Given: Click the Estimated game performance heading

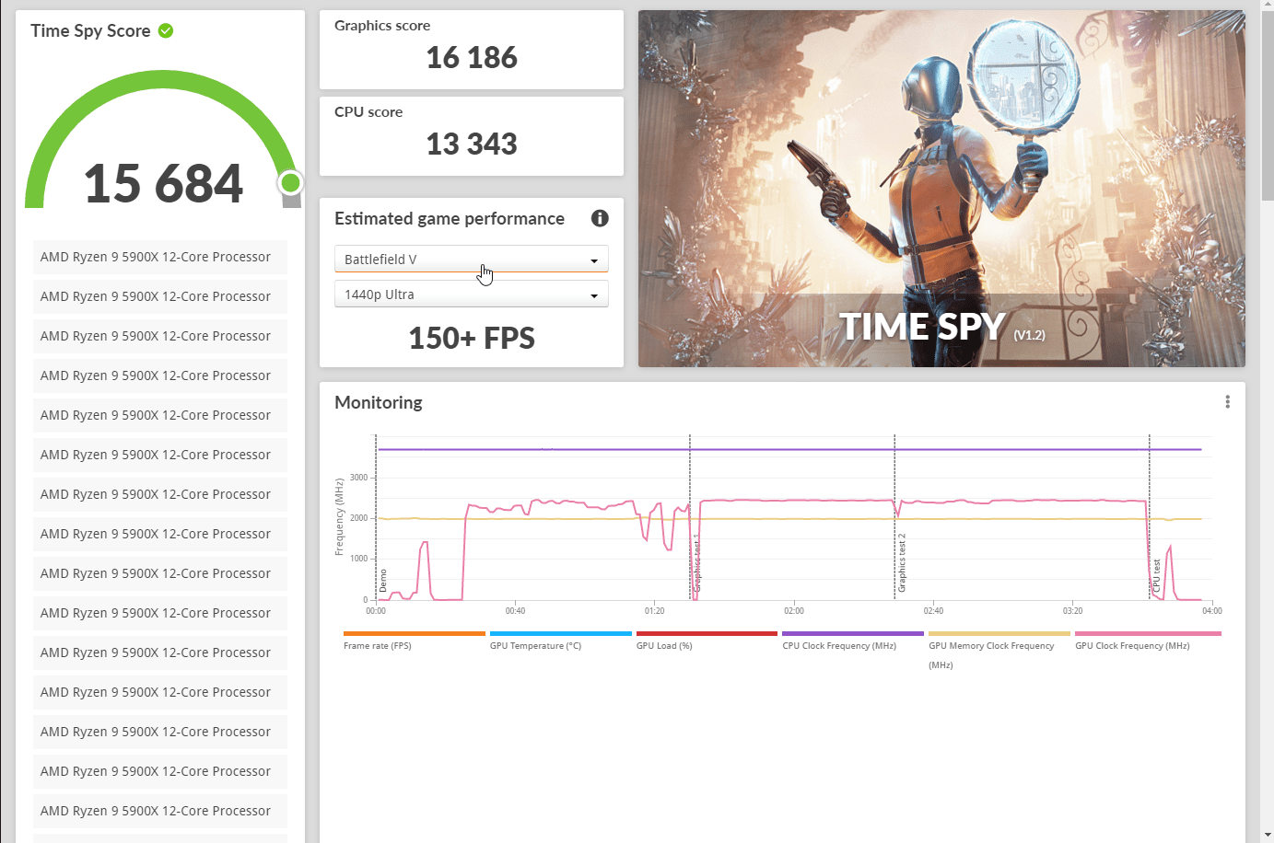Looking at the screenshot, I should tap(450, 219).
